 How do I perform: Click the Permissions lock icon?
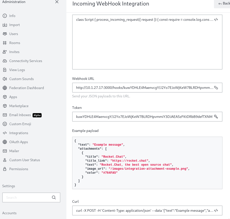(5, 169)
